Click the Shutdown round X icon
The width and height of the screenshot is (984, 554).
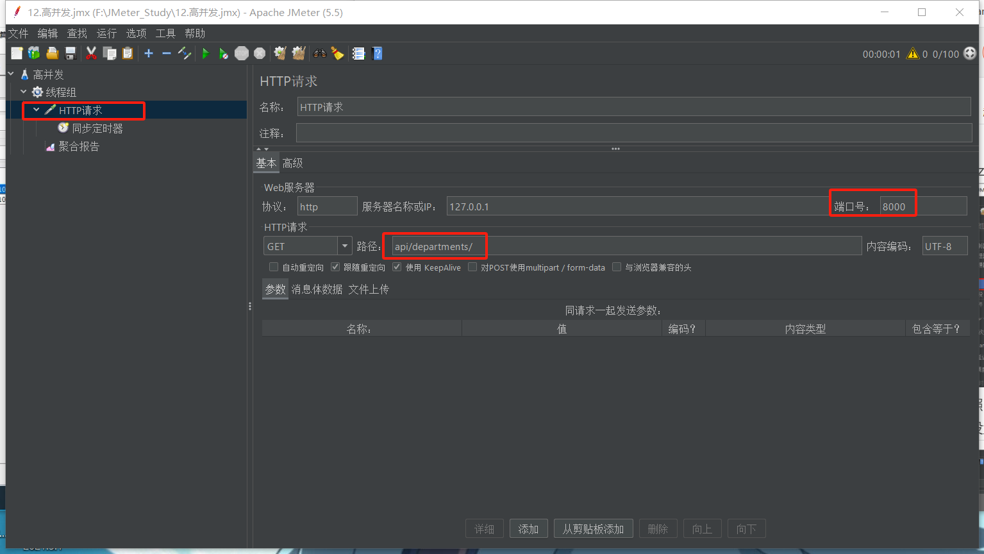point(260,53)
